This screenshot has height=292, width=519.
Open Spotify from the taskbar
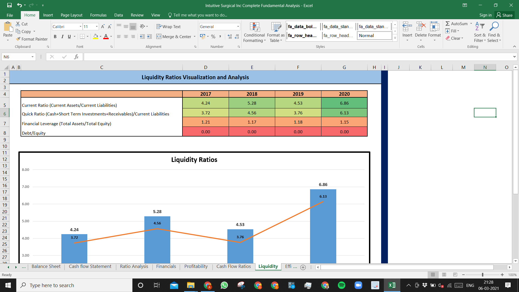[x=342, y=285]
